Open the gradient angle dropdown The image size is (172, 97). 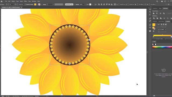pos(166,29)
